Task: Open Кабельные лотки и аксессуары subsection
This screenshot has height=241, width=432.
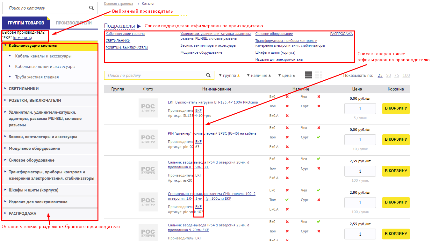Action: [x=45, y=66]
